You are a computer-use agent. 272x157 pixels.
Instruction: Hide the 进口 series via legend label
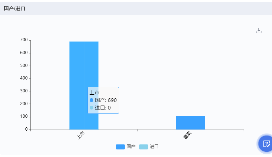[154, 147]
